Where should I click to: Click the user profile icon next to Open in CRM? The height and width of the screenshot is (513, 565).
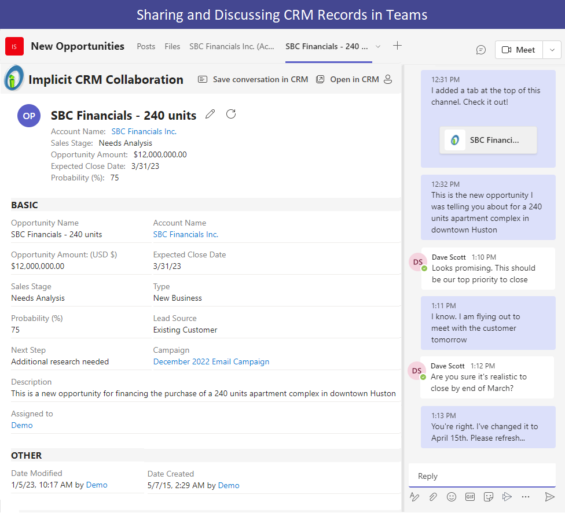[x=388, y=79]
